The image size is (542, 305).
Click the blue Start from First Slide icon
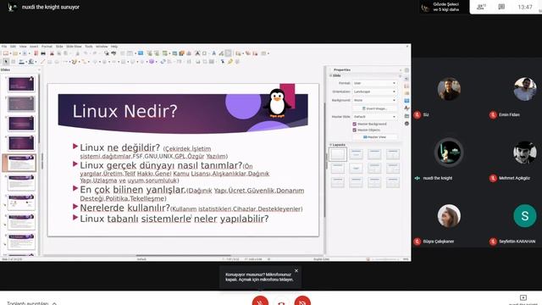click(x=141, y=53)
